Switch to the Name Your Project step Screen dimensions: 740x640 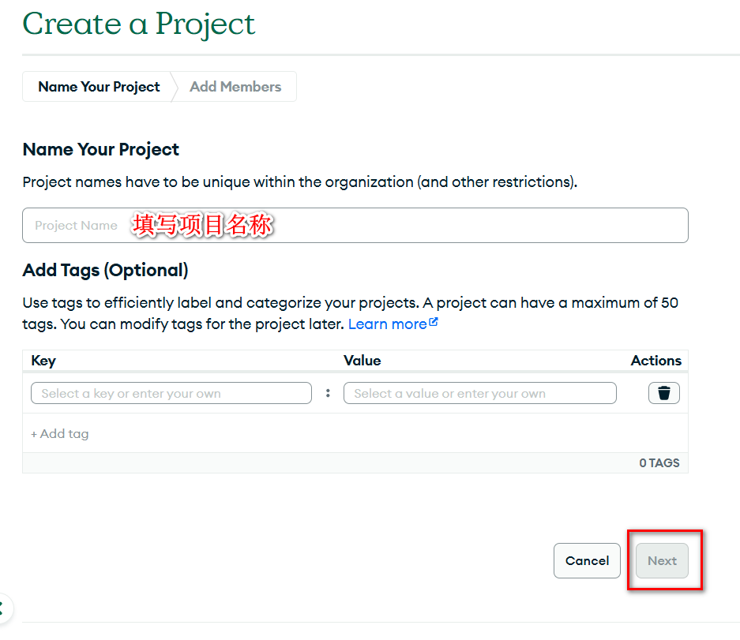pyautogui.click(x=99, y=87)
